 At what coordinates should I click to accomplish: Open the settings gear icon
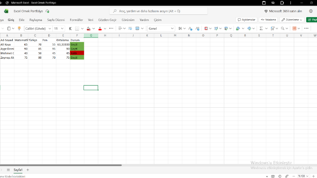point(311,11)
